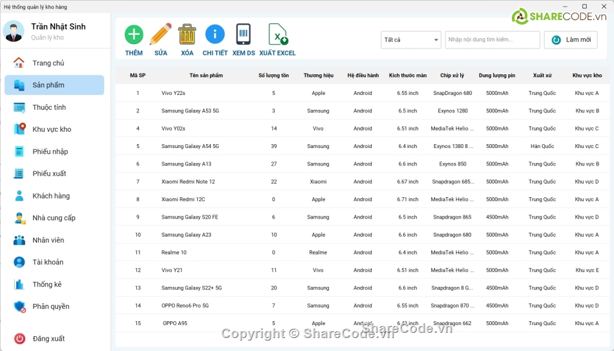Open the Phiếu nhập menu label
614x351 pixels.
click(x=50, y=152)
